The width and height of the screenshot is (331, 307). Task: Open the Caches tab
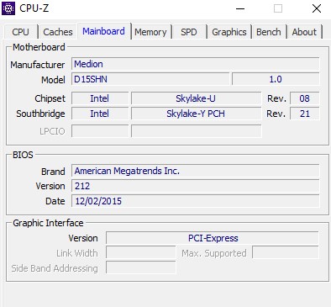click(58, 32)
